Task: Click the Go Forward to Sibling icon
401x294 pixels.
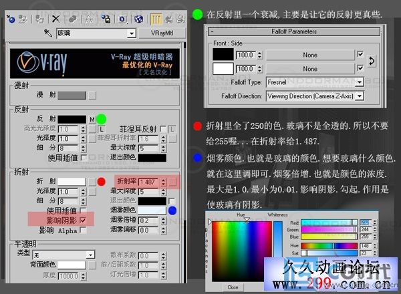Action: click(181, 19)
